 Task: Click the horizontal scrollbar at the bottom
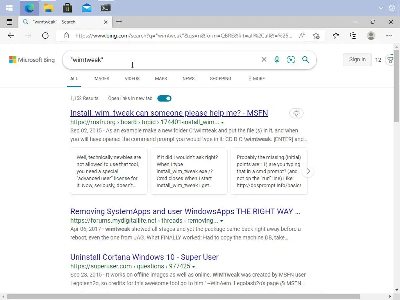tap(183, 297)
